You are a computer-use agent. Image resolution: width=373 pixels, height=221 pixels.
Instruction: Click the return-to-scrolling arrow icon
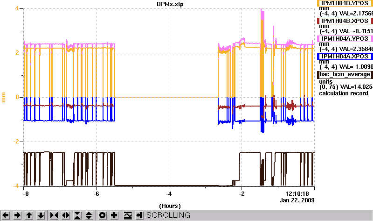(x=139, y=215)
